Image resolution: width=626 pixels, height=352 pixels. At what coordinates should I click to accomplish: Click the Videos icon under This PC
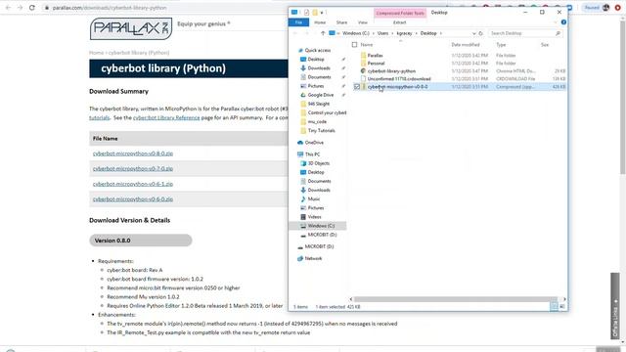tap(303, 217)
